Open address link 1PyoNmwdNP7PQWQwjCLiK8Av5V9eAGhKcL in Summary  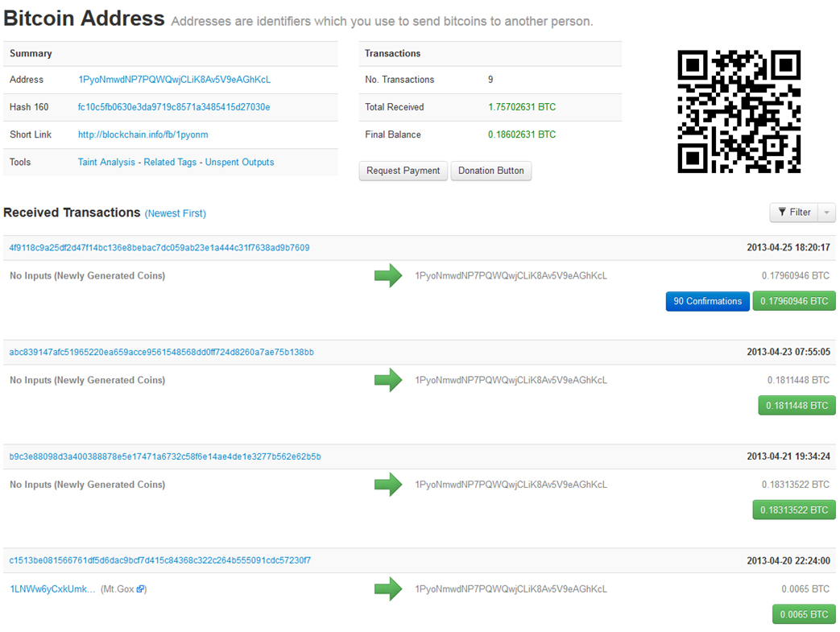(x=174, y=80)
